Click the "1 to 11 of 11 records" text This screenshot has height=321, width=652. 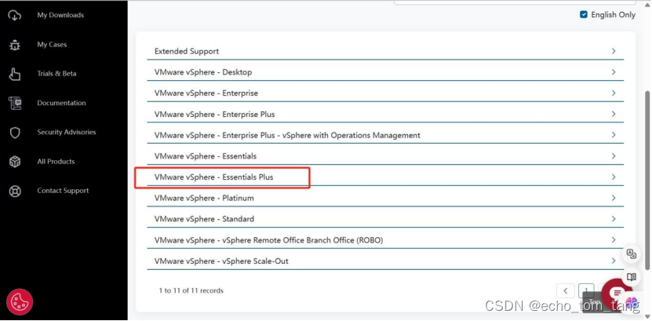click(x=191, y=290)
